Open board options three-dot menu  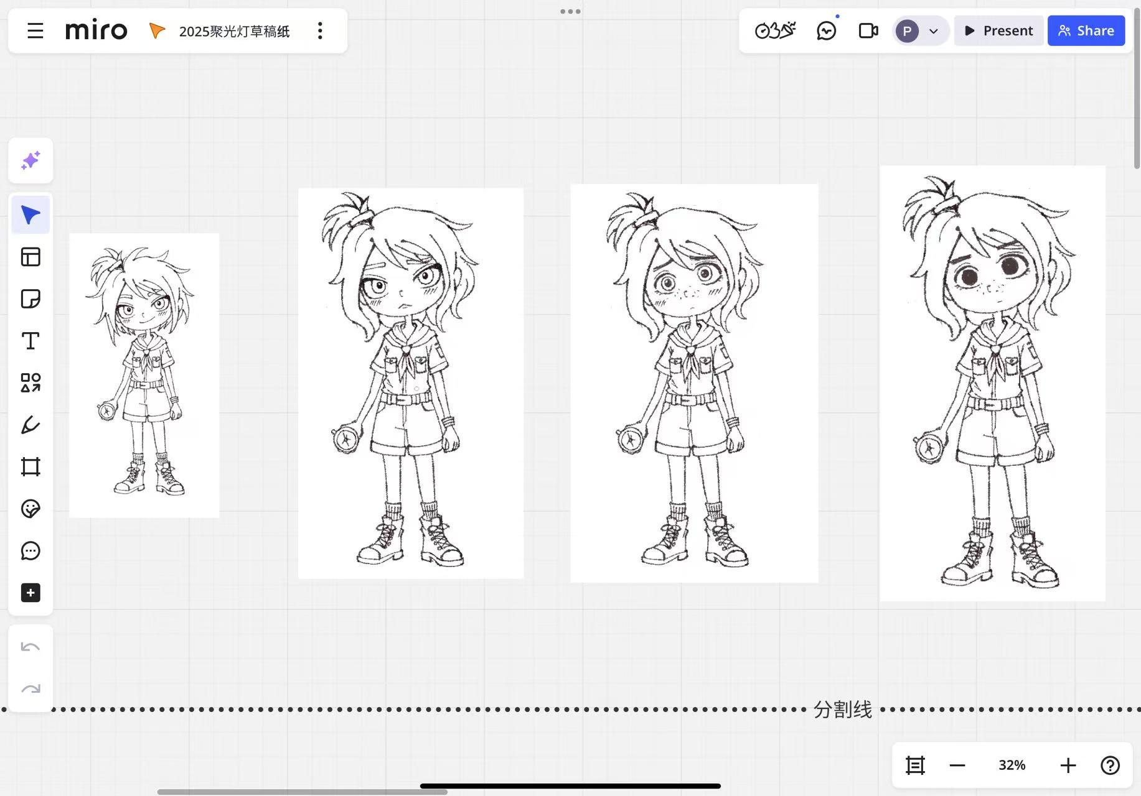(x=320, y=30)
